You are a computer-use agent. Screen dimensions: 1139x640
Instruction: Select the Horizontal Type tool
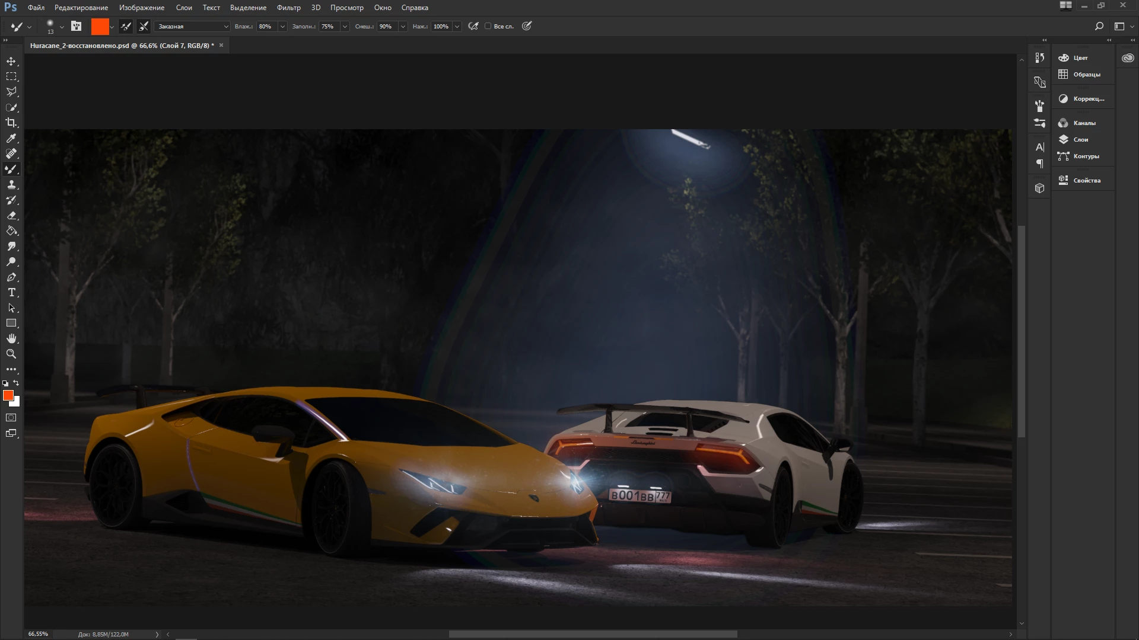coord(11,293)
